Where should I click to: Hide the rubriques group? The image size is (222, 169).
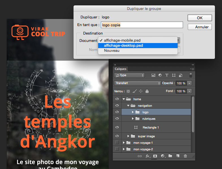point(117,118)
